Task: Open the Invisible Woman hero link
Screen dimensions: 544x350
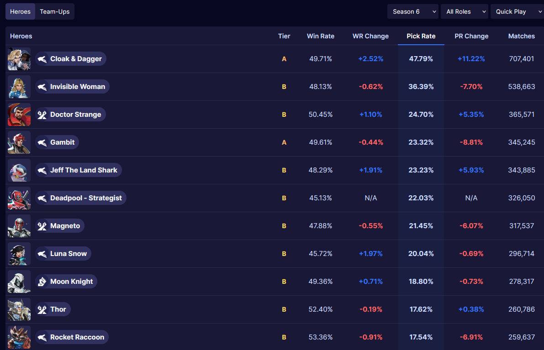Action: [x=73, y=87]
